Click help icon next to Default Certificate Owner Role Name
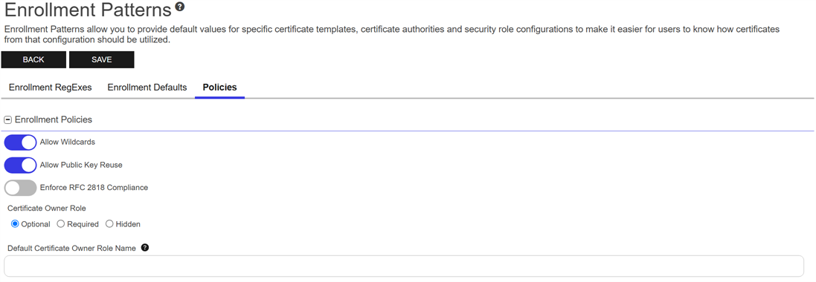Viewport: 816px width, 282px height. 144,248
